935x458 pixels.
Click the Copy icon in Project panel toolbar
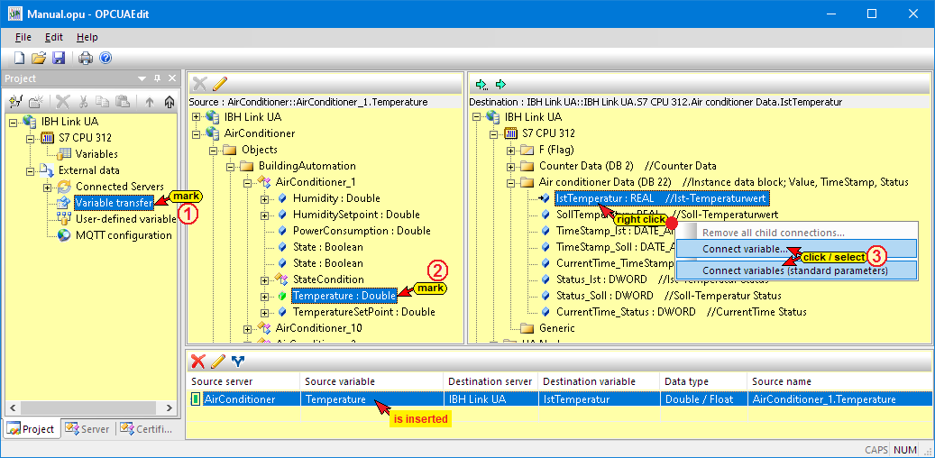pos(103,102)
